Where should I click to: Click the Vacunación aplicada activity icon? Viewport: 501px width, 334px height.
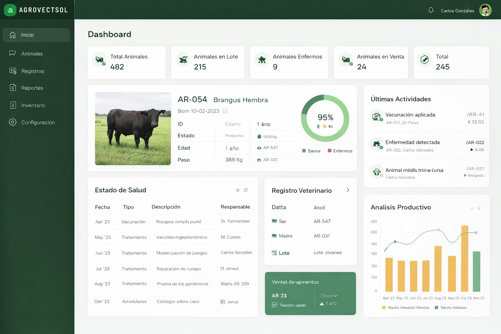[377, 116]
